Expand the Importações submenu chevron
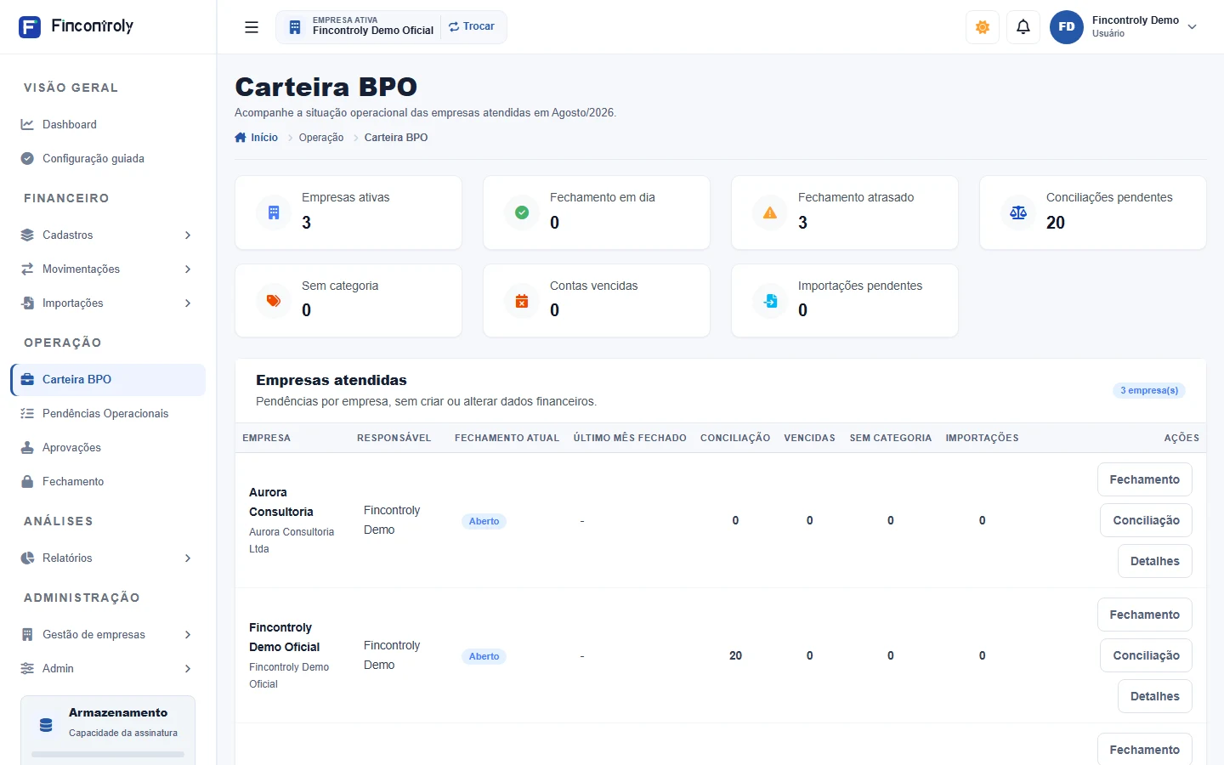Screen dimensions: 1224x765 (188, 303)
